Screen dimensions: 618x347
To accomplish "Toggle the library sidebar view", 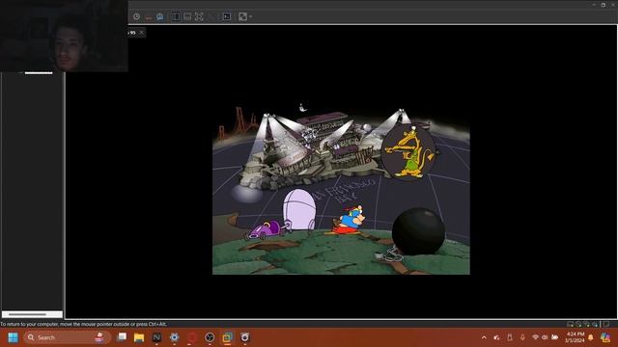I will (x=176, y=17).
